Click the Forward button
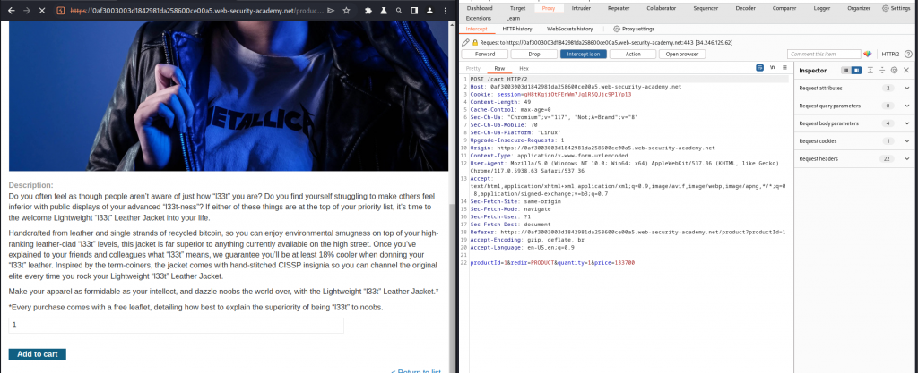Image resolution: width=918 pixels, height=373 pixels. click(485, 54)
